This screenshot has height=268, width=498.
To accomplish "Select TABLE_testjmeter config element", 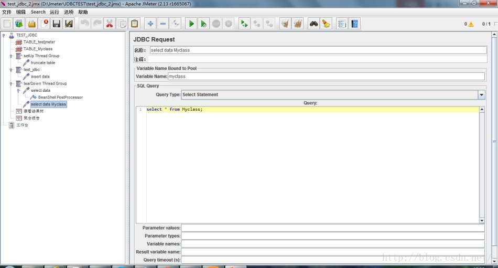I will [39, 42].
